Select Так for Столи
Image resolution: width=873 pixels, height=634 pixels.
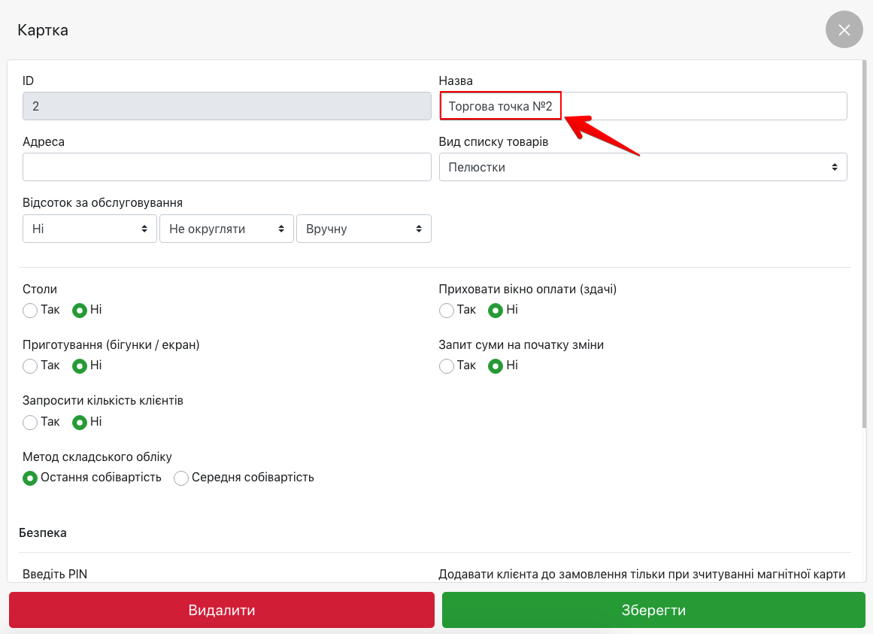click(31, 310)
